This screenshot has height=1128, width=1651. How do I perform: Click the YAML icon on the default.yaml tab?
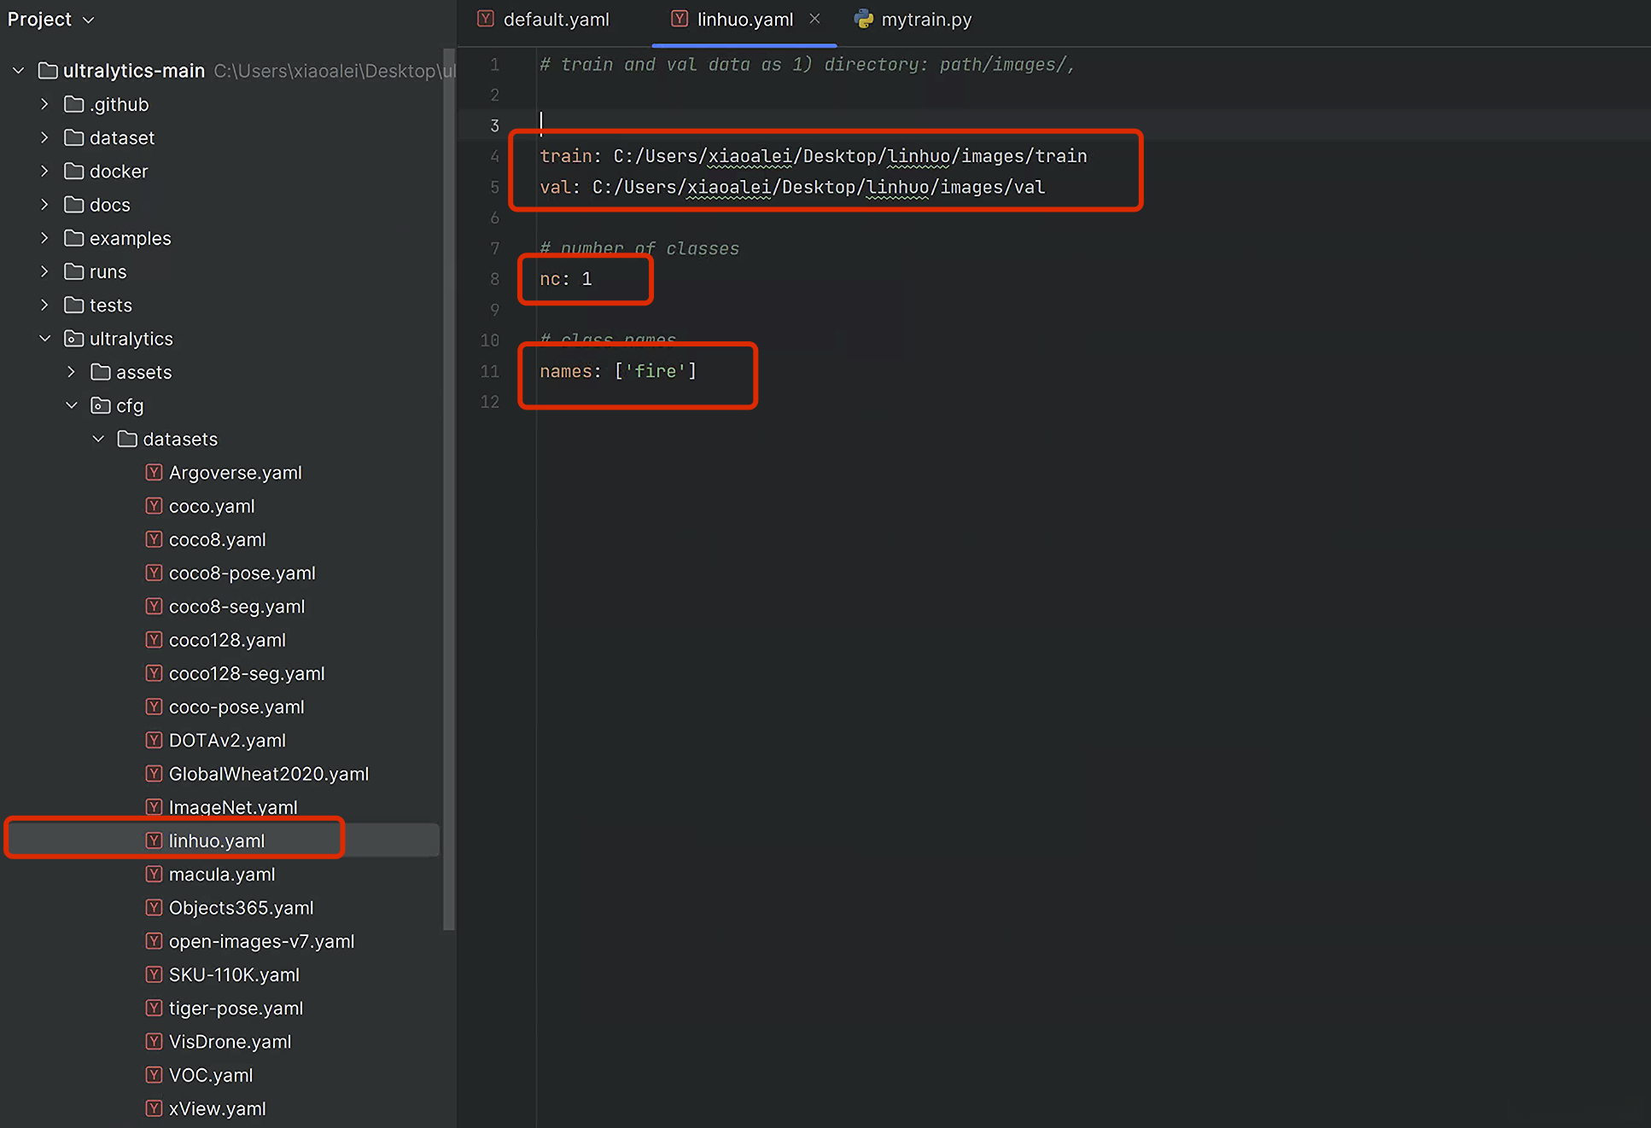(486, 19)
